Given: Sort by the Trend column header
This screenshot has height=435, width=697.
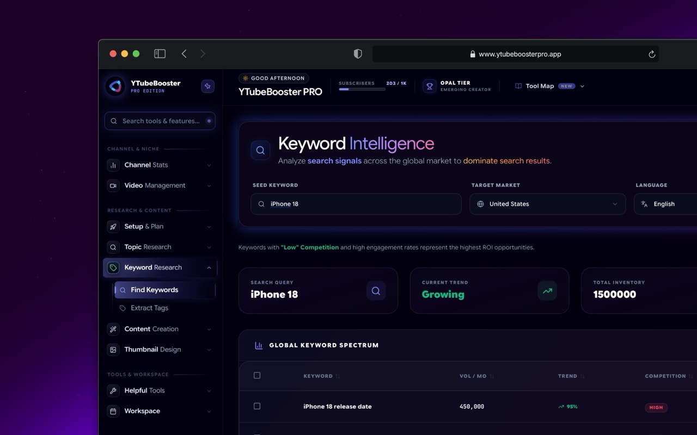Looking at the screenshot, I should pyautogui.click(x=572, y=376).
